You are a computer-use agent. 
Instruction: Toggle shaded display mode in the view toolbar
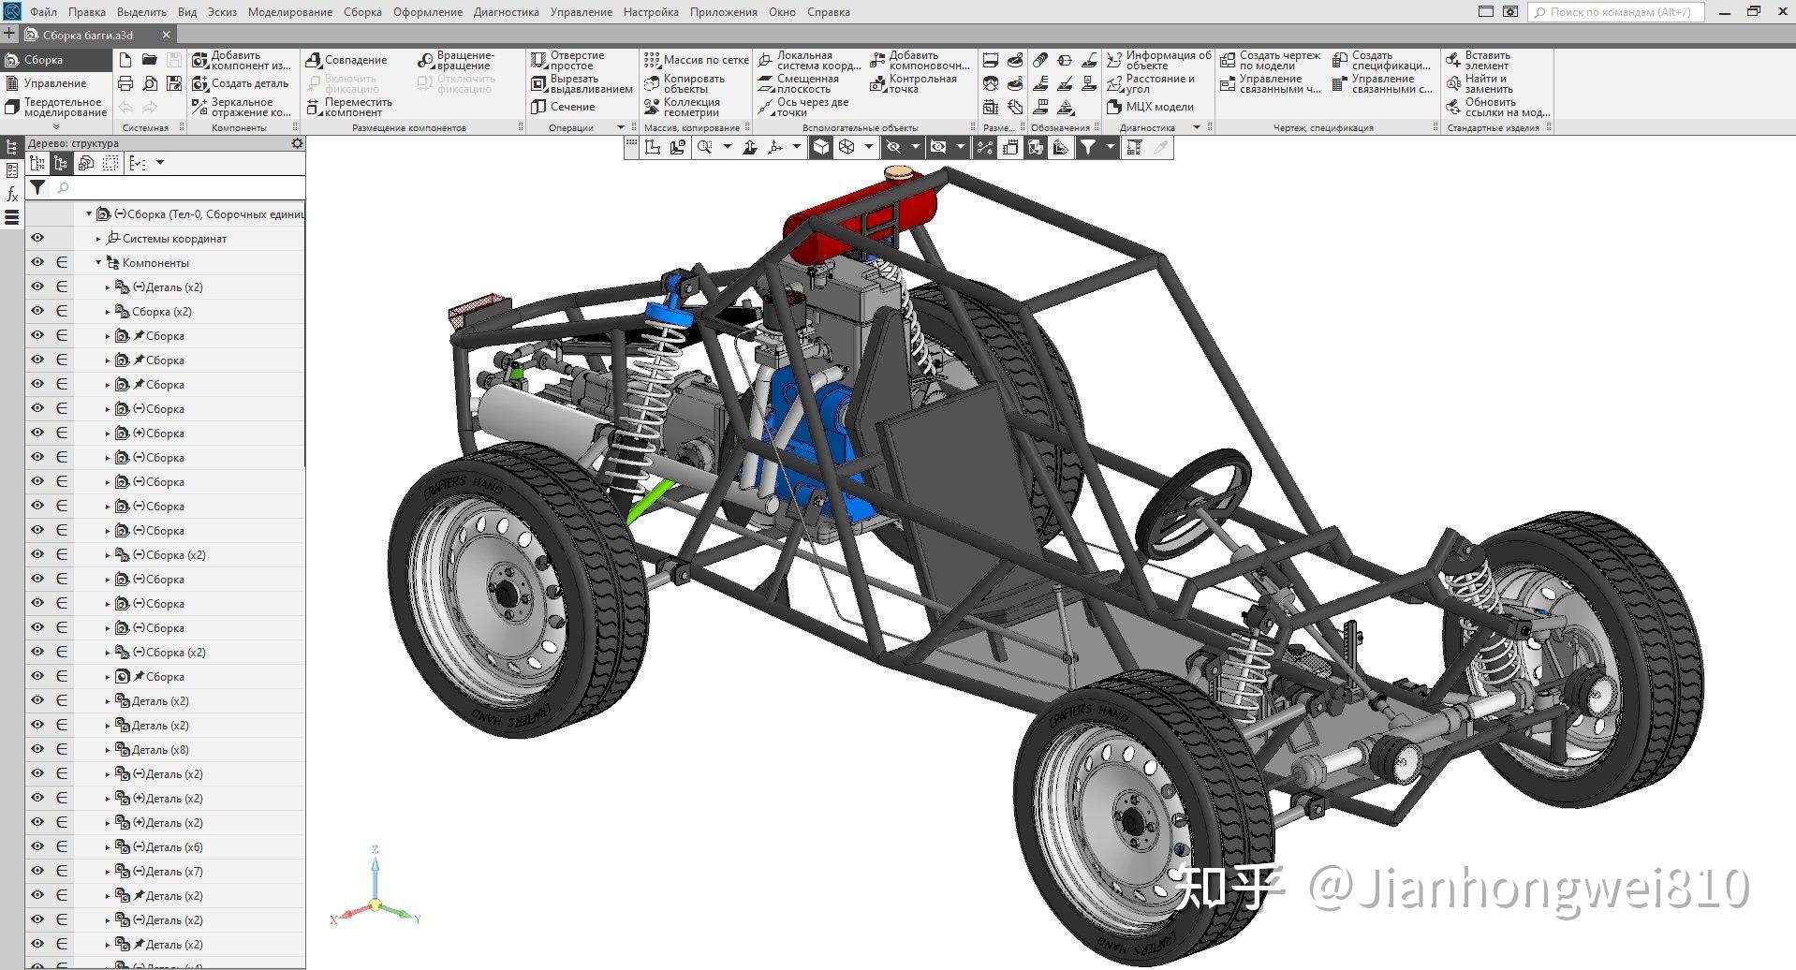point(819,147)
